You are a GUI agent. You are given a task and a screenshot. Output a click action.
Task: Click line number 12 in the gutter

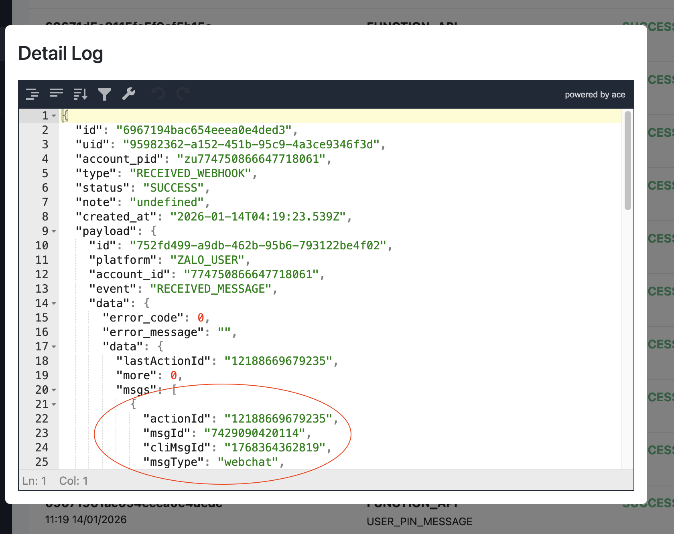click(x=42, y=275)
